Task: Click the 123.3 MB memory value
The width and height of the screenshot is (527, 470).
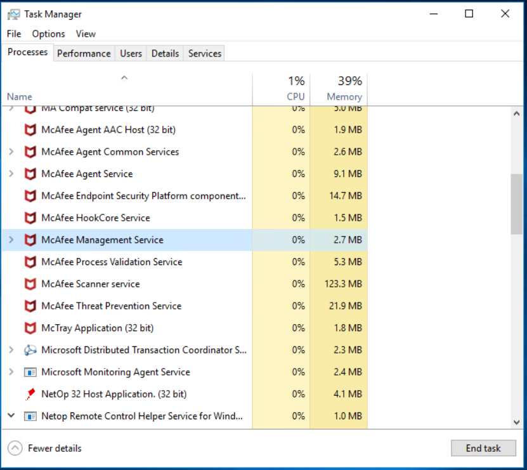Action: pyautogui.click(x=343, y=284)
